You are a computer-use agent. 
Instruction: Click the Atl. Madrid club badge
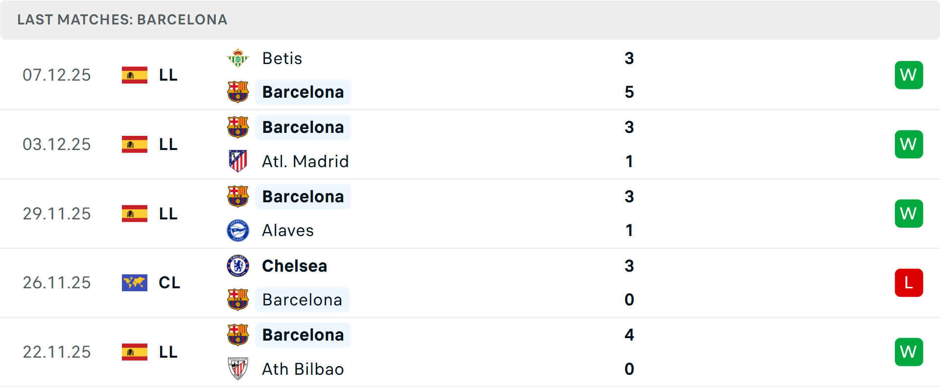tap(238, 161)
